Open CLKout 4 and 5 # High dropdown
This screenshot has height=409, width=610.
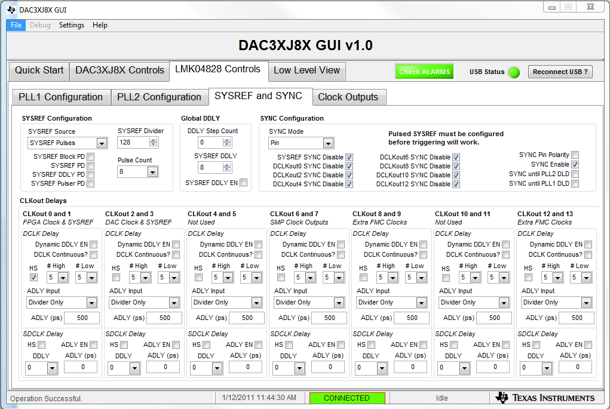tap(228, 278)
